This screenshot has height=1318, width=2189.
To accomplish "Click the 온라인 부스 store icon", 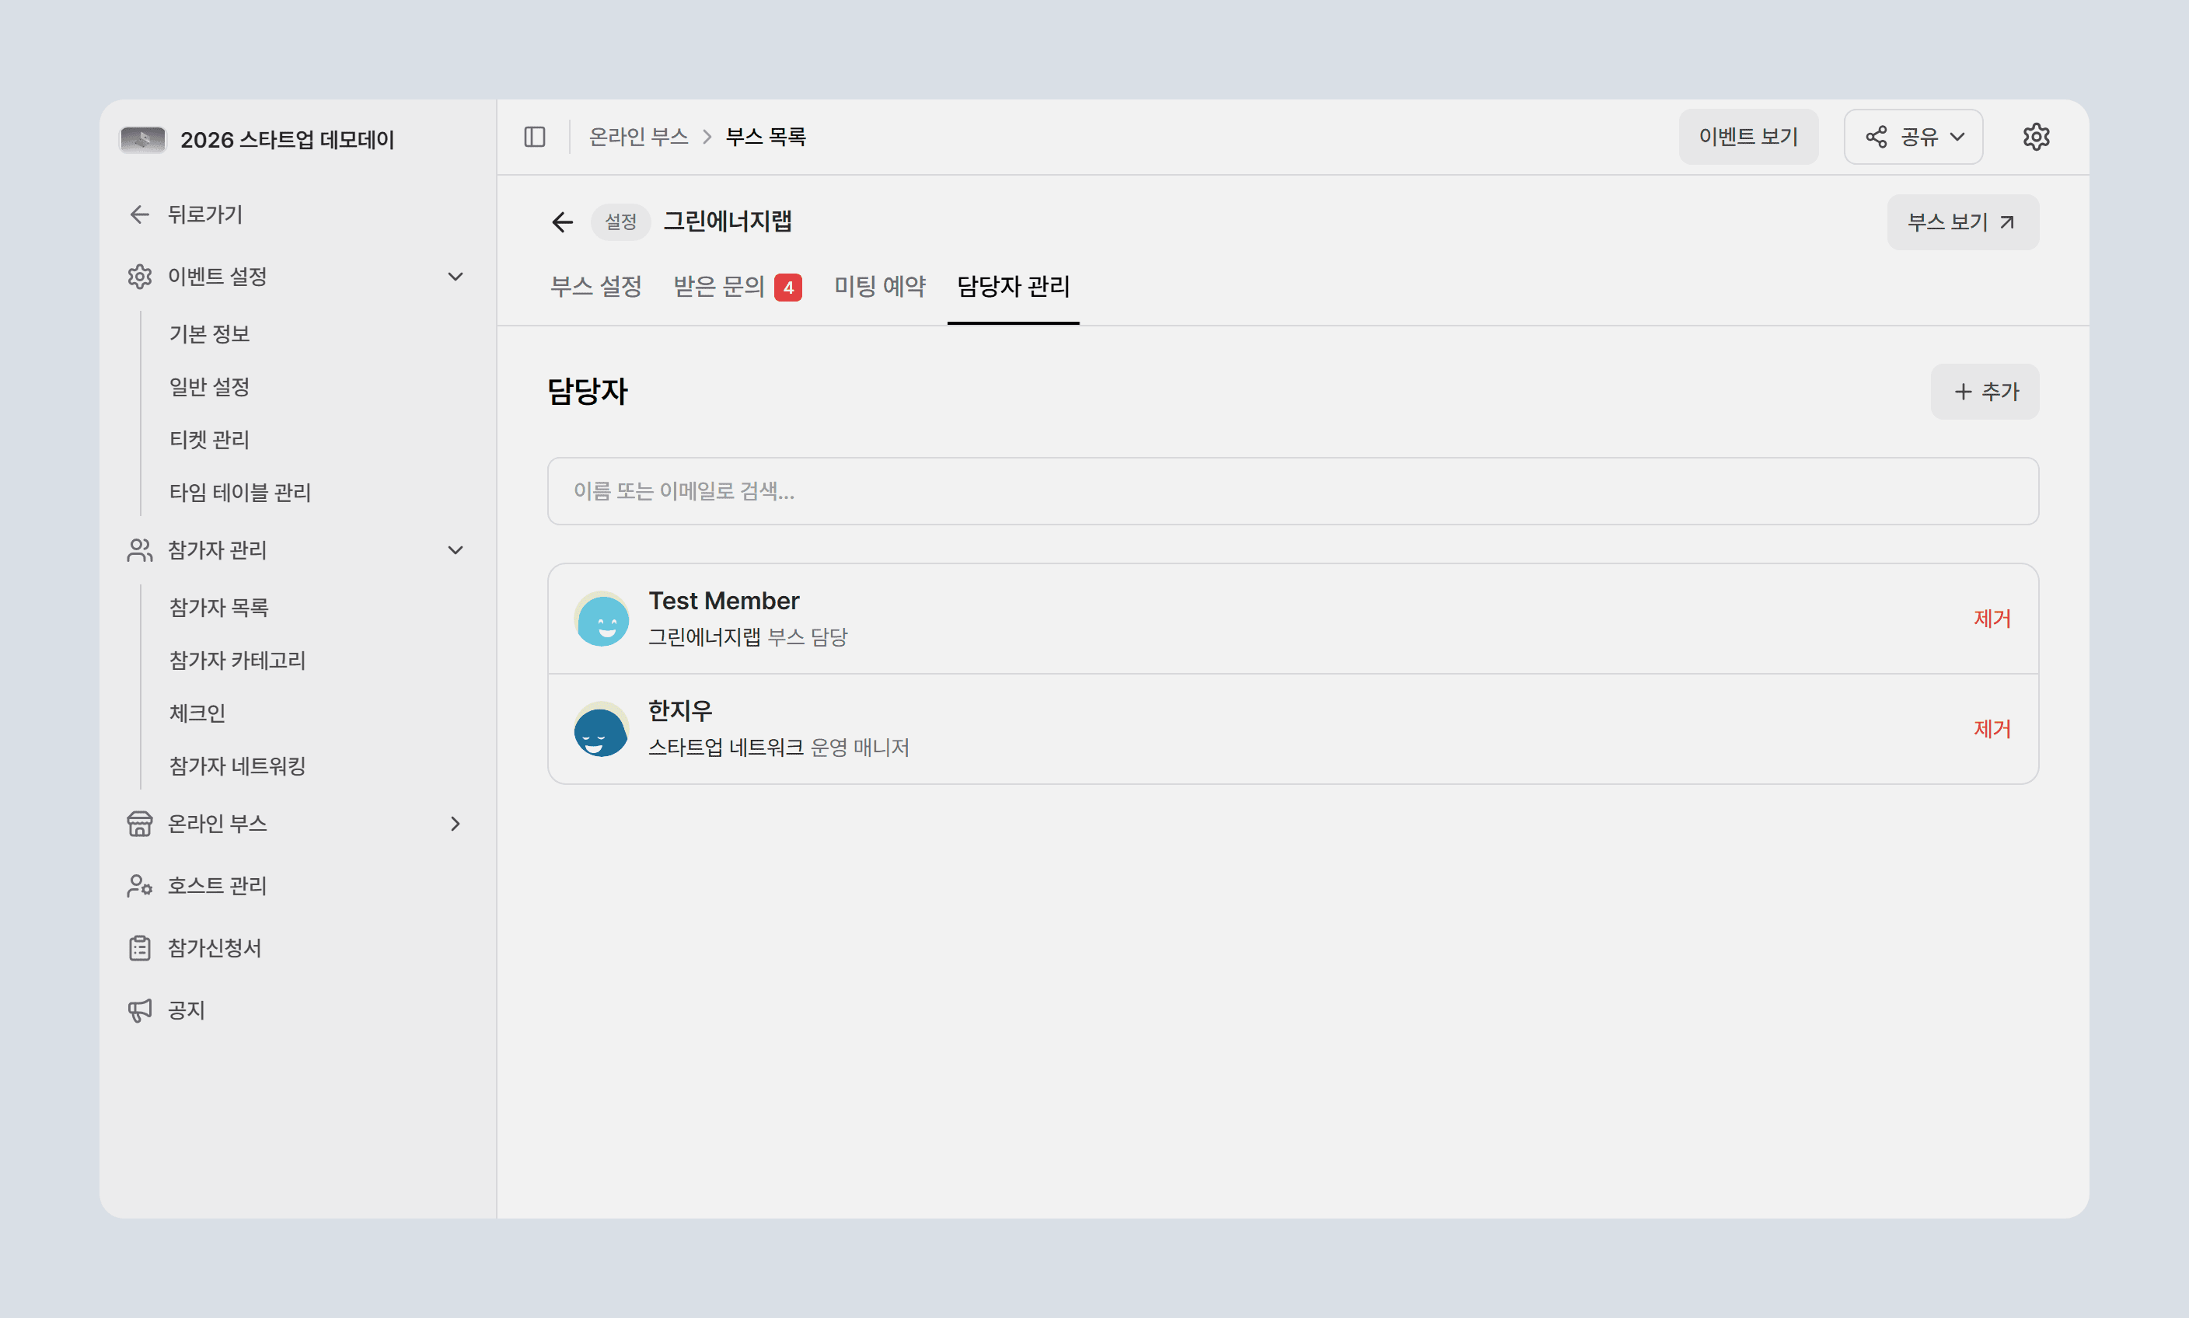I will tap(139, 823).
